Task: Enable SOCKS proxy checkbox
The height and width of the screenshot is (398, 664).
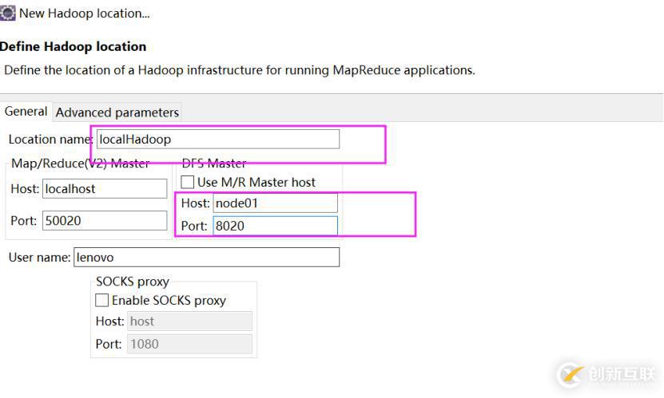Action: pyautogui.click(x=101, y=301)
